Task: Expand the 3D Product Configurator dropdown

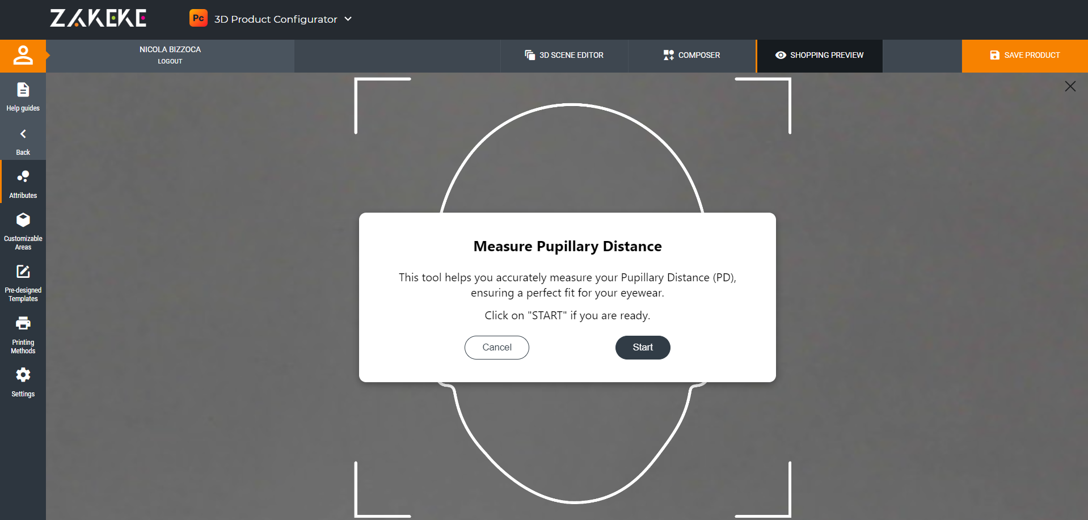Action: (348, 19)
